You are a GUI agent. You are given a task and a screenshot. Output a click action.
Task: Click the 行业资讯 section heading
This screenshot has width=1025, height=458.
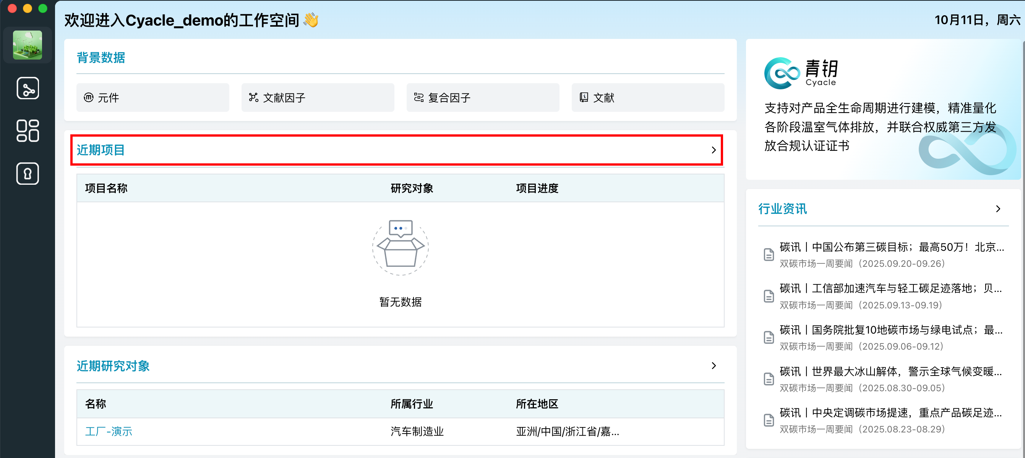(x=782, y=209)
